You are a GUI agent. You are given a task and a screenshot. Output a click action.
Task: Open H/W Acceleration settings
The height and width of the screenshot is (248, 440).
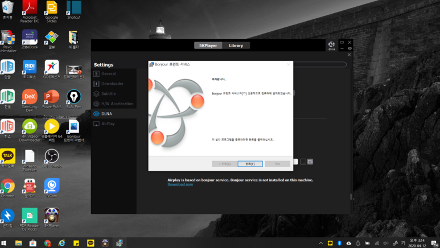pos(114,104)
